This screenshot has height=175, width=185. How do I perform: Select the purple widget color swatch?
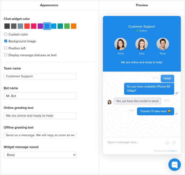(x=40, y=26)
